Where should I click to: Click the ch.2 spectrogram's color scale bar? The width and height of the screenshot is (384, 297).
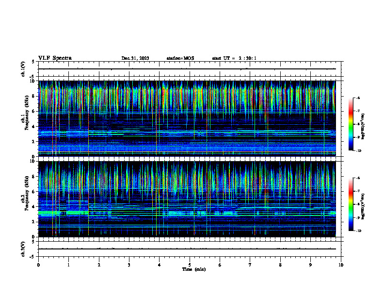tap(351, 204)
